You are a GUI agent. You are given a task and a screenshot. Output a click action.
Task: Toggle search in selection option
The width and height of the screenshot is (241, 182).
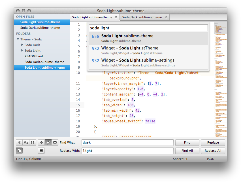[55, 142]
